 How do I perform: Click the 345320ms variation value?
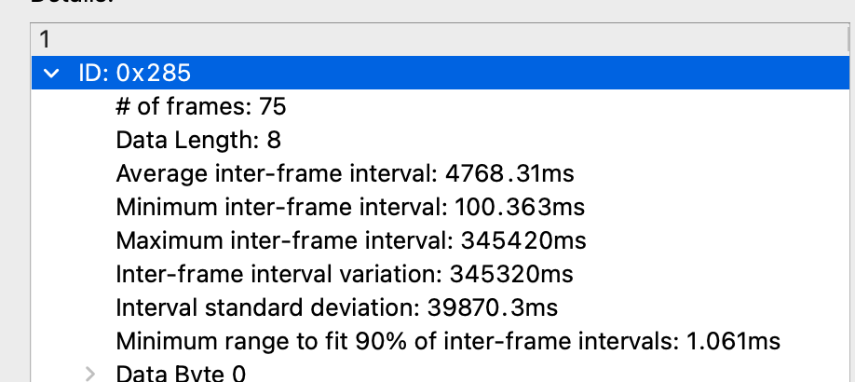click(x=510, y=275)
